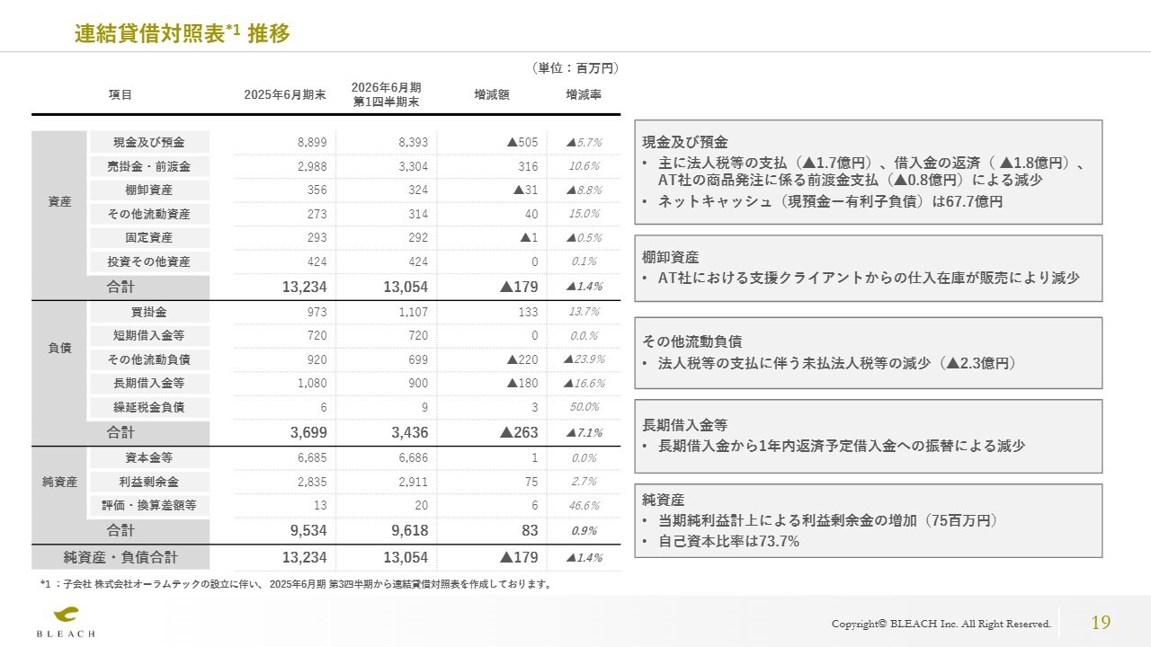Click the BLEACH logo icon
Viewport: 1151px width, 647px height.
tap(66, 616)
